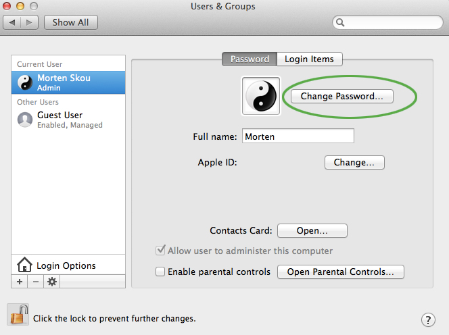Click the 'Current User' heading text
Viewport: 449px width, 335px height.
click(x=39, y=64)
